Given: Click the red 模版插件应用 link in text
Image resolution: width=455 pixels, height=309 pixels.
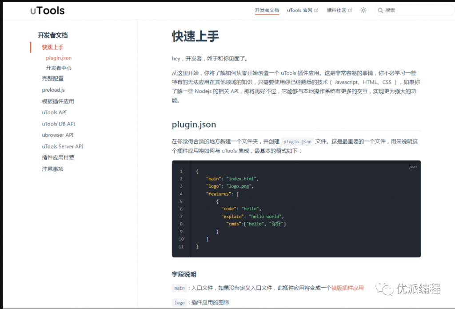Looking at the screenshot, I should (347, 288).
